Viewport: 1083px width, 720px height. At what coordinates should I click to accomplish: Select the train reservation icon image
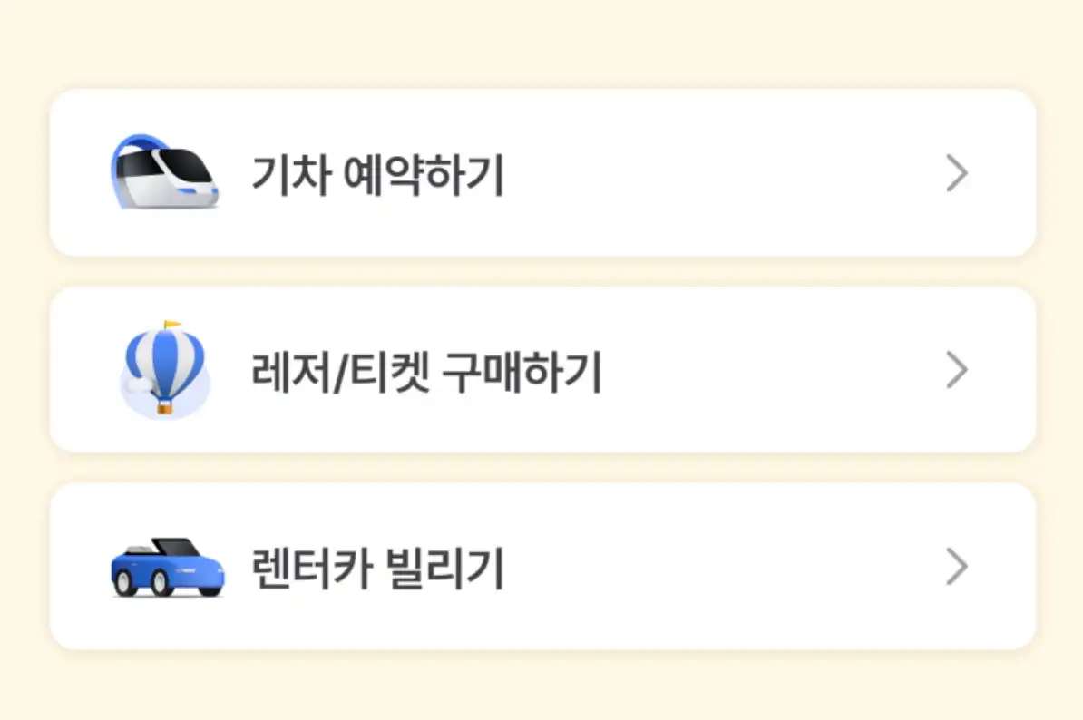tap(165, 172)
